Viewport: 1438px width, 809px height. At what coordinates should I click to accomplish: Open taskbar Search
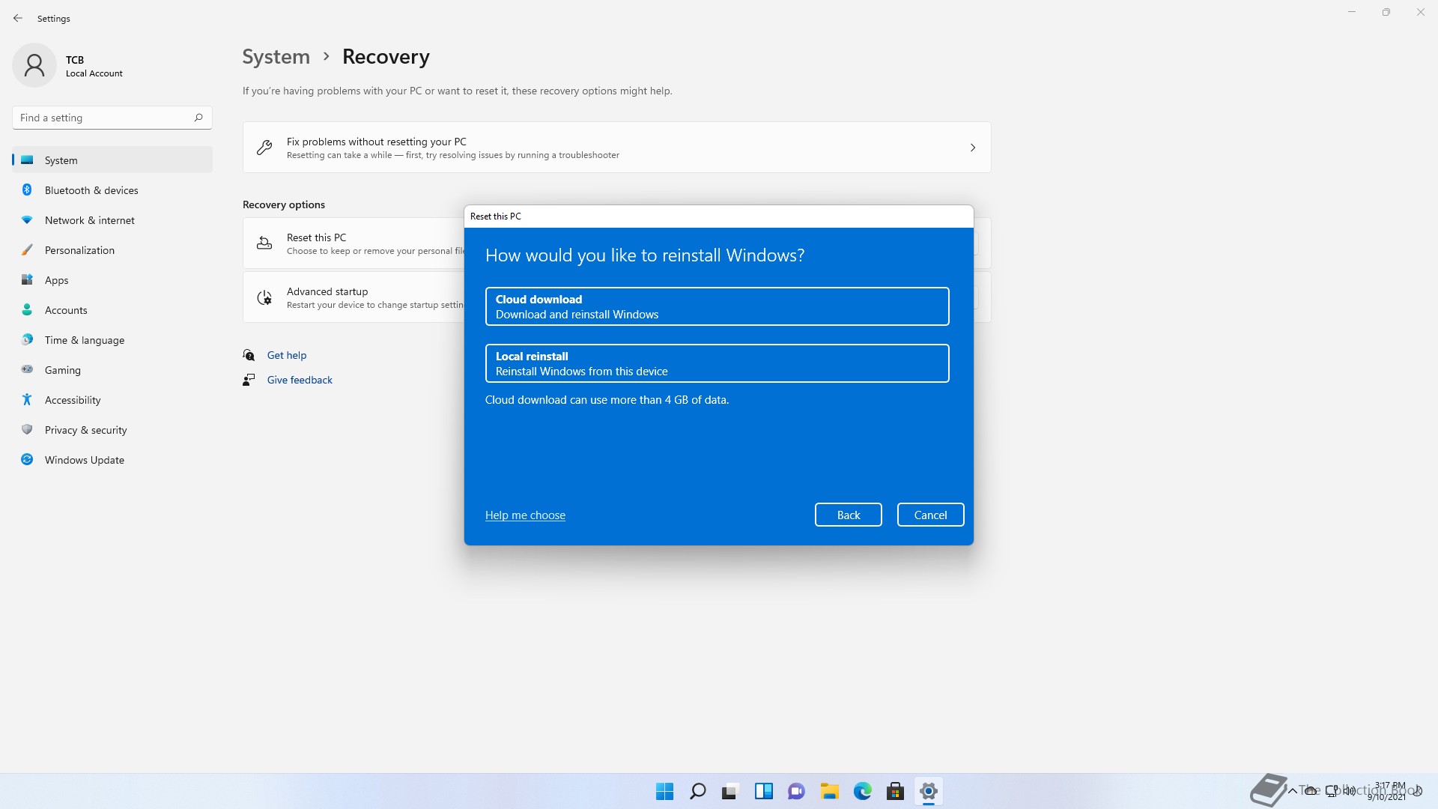(697, 791)
